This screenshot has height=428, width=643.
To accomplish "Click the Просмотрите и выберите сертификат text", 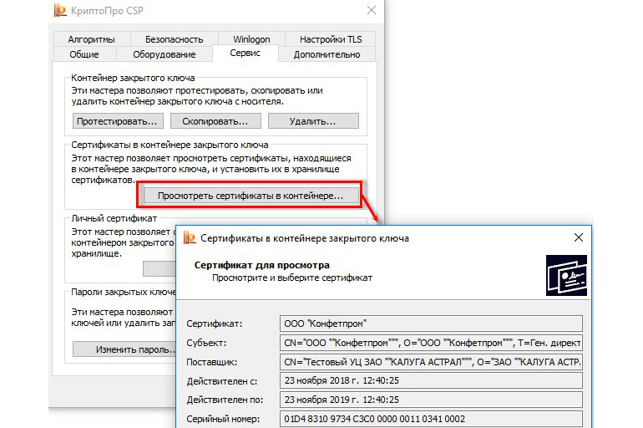I will (292, 278).
